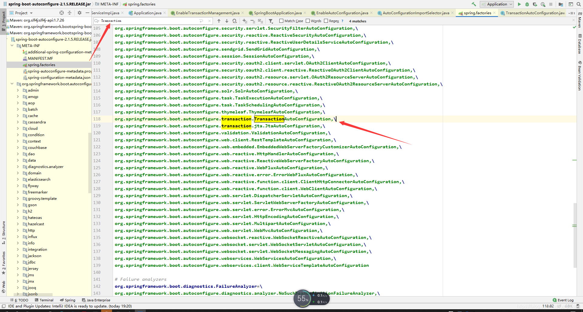
Task: Expand the jackson package
Action: (x=18, y=256)
